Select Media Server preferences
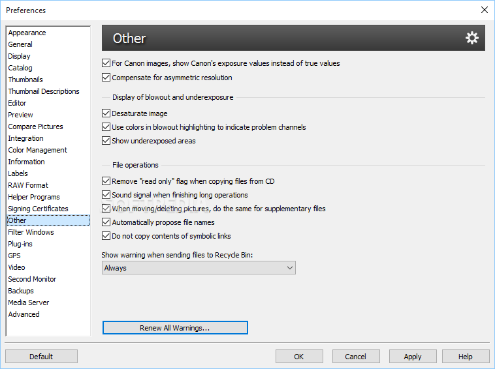 [x=48, y=303]
